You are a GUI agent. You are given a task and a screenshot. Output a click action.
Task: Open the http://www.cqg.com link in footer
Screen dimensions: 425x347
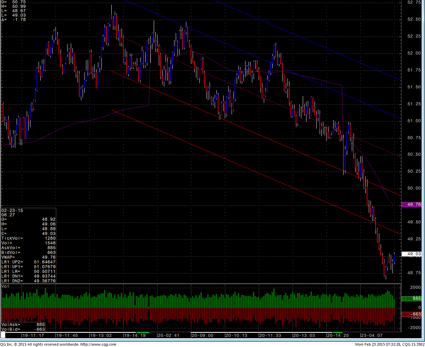click(98, 344)
